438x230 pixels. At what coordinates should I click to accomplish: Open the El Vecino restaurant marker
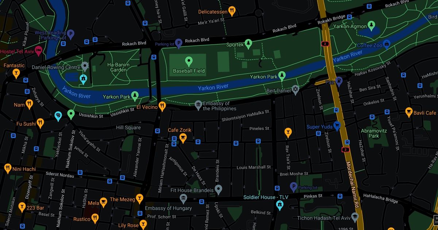tap(162, 106)
